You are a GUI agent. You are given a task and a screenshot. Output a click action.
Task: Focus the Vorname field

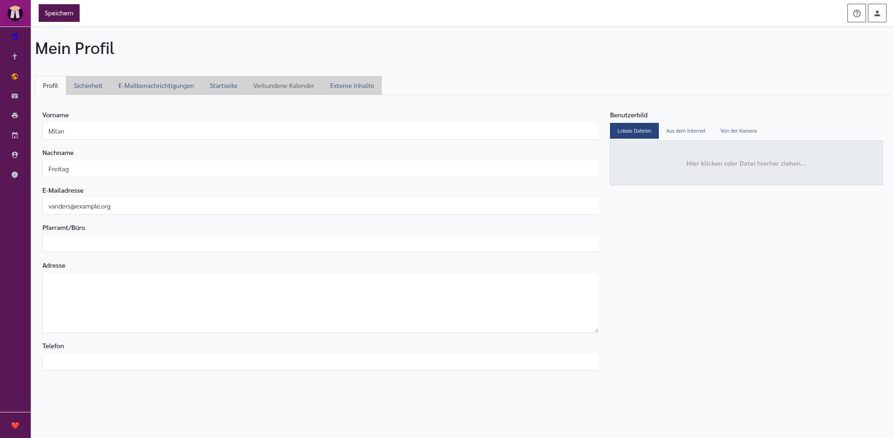click(x=320, y=131)
